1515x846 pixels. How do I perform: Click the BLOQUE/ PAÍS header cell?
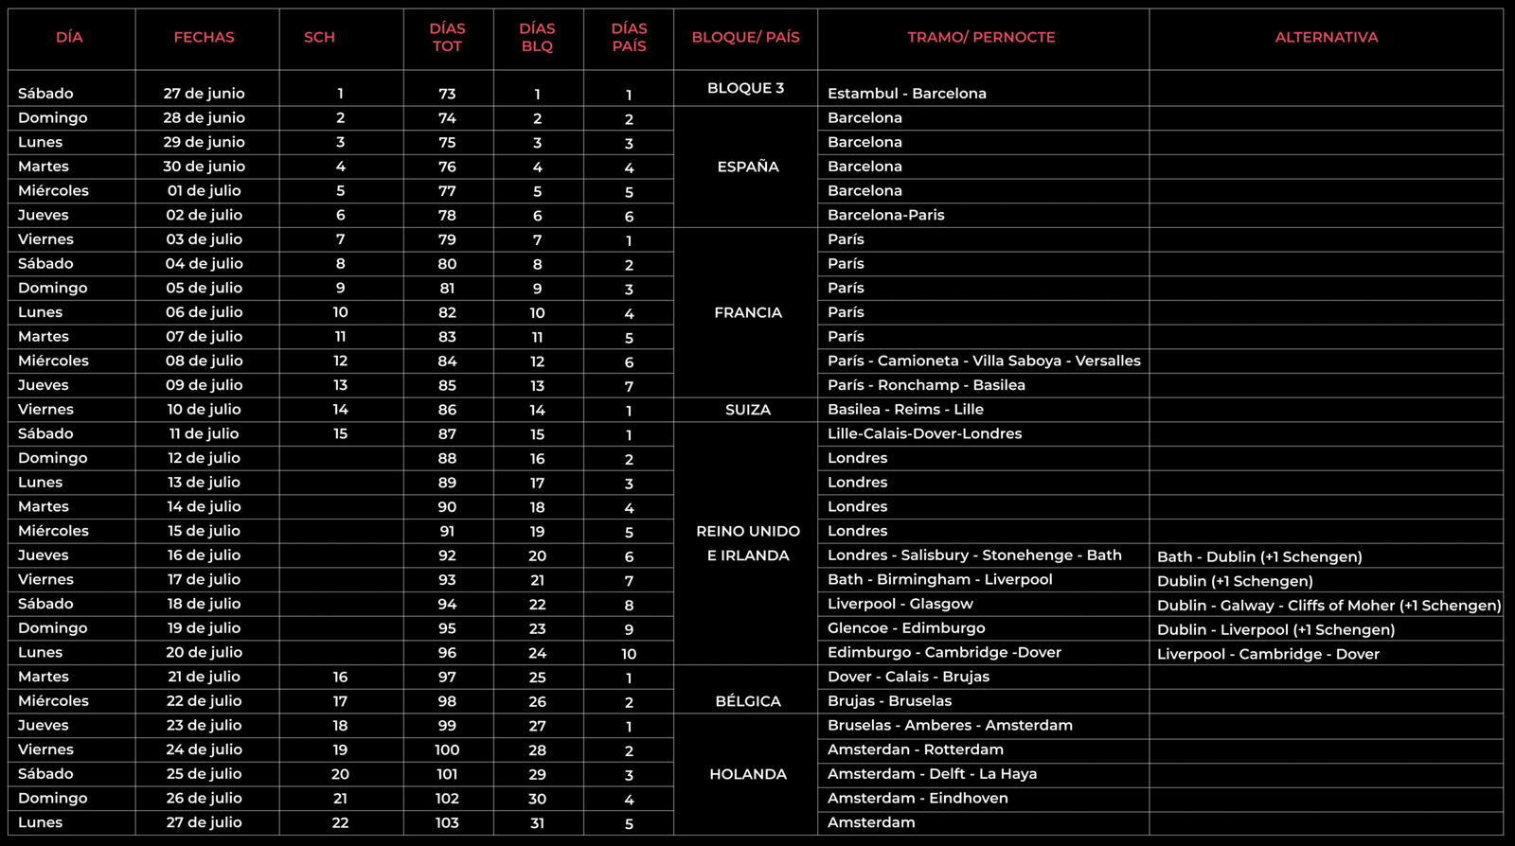point(745,38)
